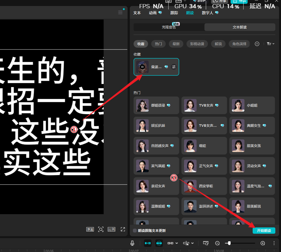Expand more voice categories chevron

[x=257, y=44]
